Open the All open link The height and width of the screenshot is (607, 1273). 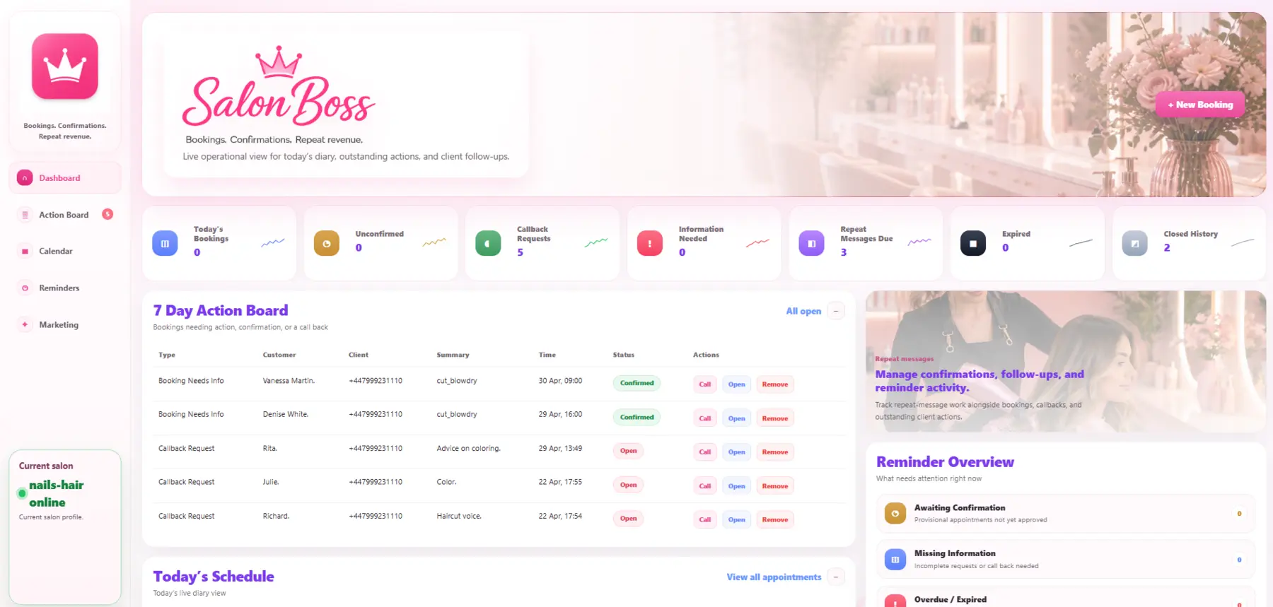tap(803, 311)
